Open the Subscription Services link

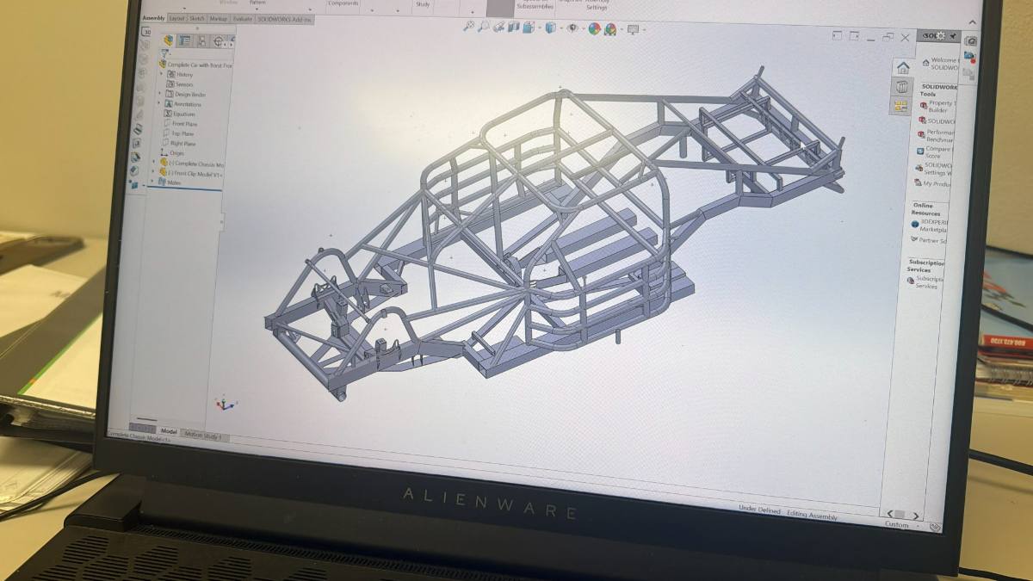click(x=927, y=282)
